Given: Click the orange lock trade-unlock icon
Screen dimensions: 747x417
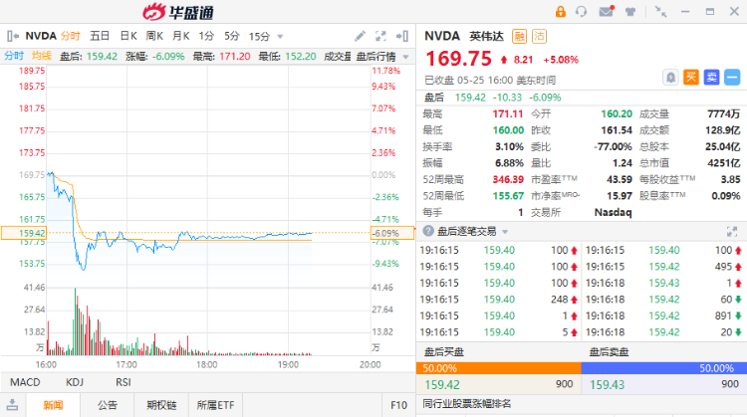Looking at the screenshot, I should [560, 11].
